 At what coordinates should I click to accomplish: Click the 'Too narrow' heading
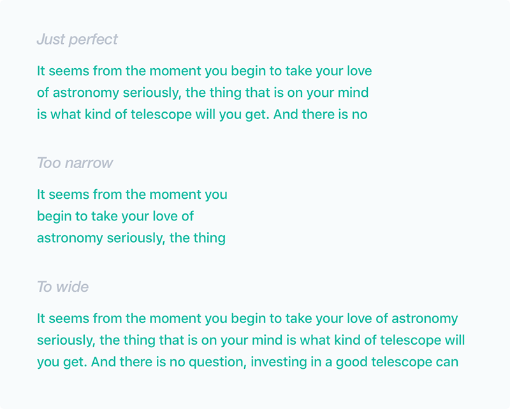tap(75, 163)
